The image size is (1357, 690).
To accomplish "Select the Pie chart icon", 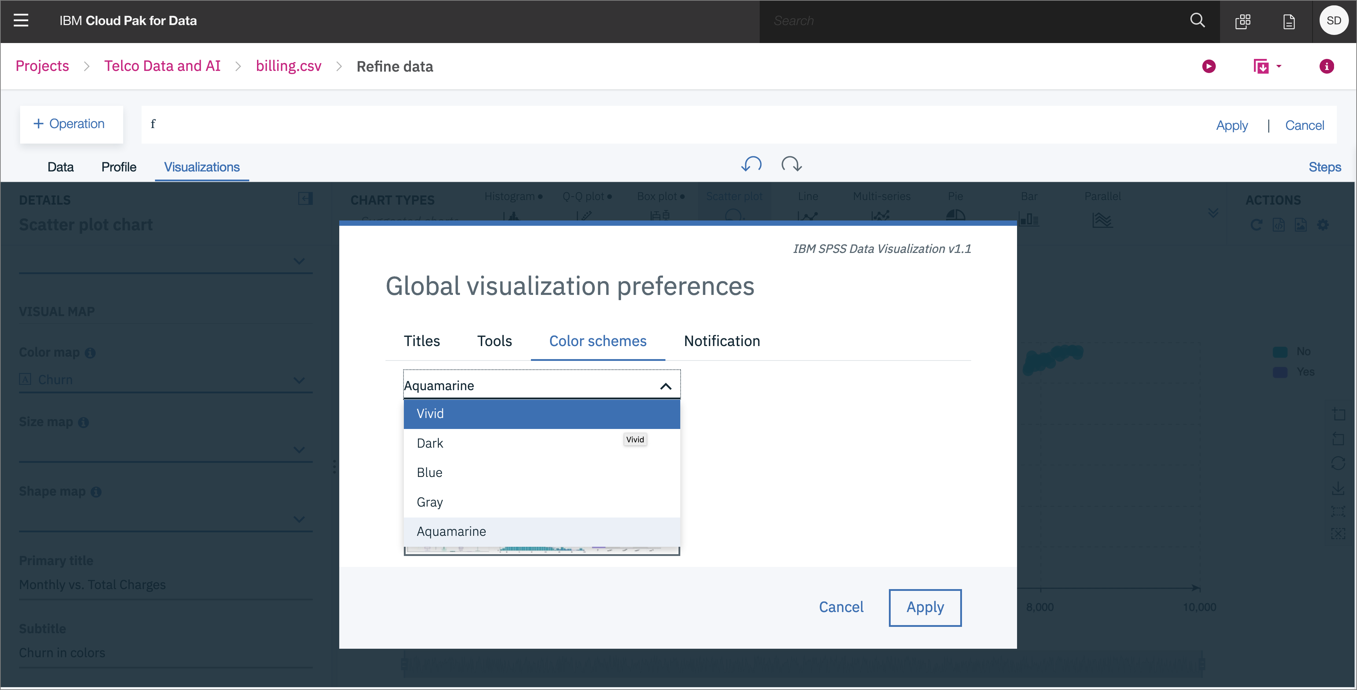I will tap(955, 215).
